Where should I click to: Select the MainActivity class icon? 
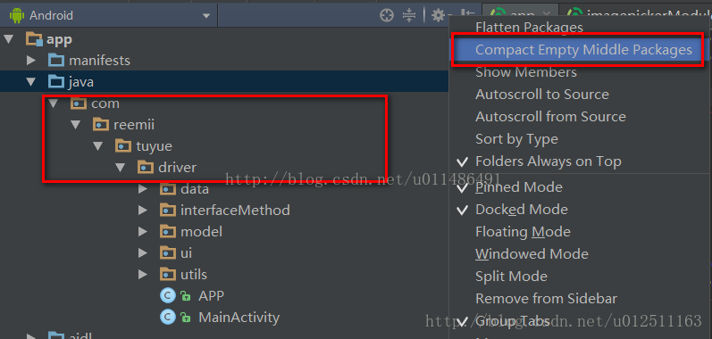[167, 318]
